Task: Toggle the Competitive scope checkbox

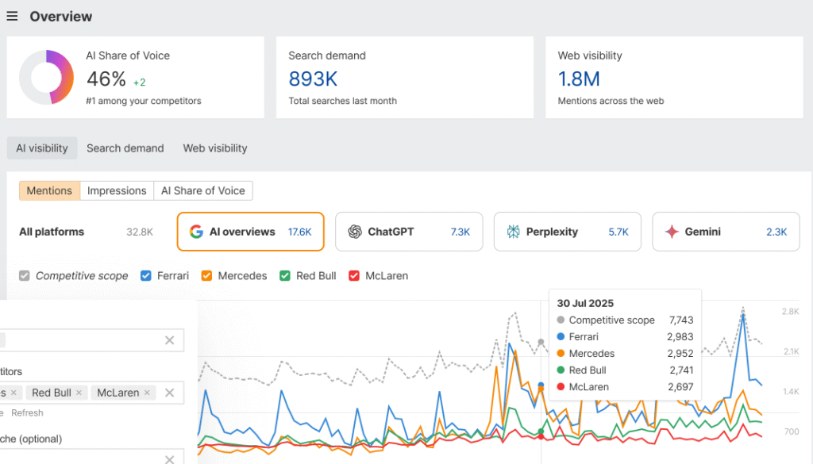Action: coord(25,276)
